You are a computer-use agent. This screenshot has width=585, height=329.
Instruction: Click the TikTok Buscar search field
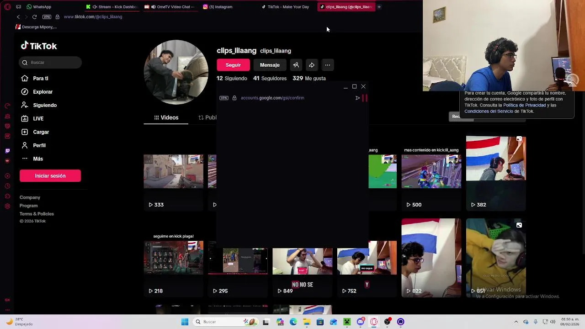(51, 62)
